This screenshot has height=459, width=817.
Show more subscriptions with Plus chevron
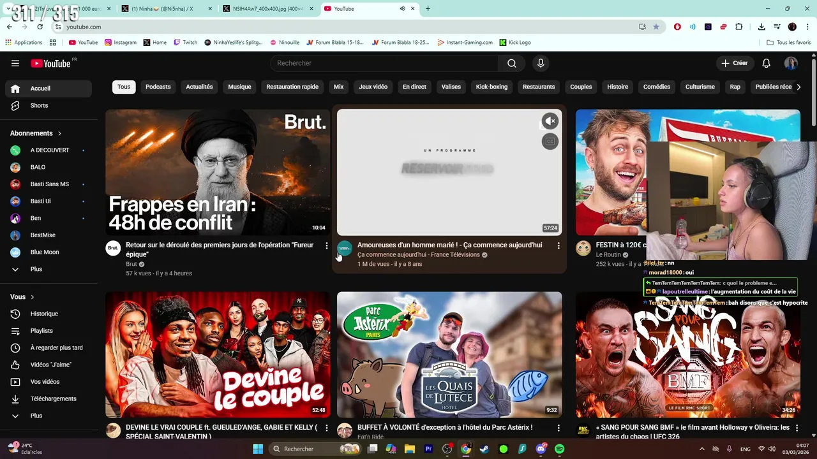pyautogui.click(x=49, y=269)
